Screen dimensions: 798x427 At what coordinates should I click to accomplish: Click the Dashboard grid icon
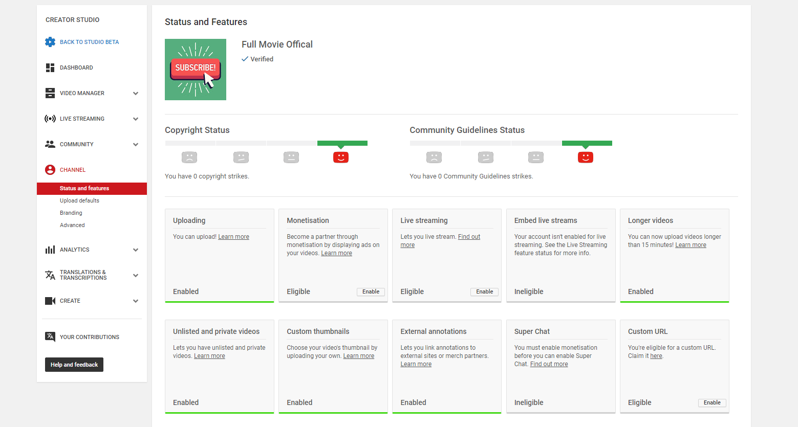pos(50,68)
